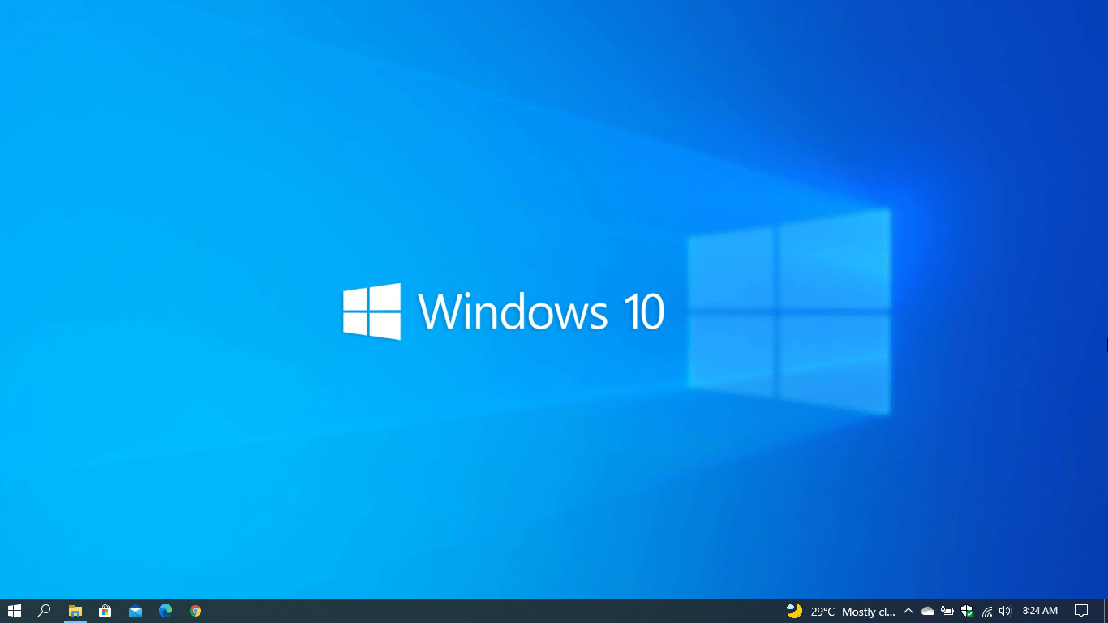Launch Microsoft Edge browser
The image size is (1108, 623).
coord(165,611)
